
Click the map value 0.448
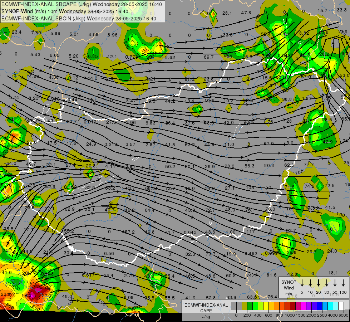47,274
